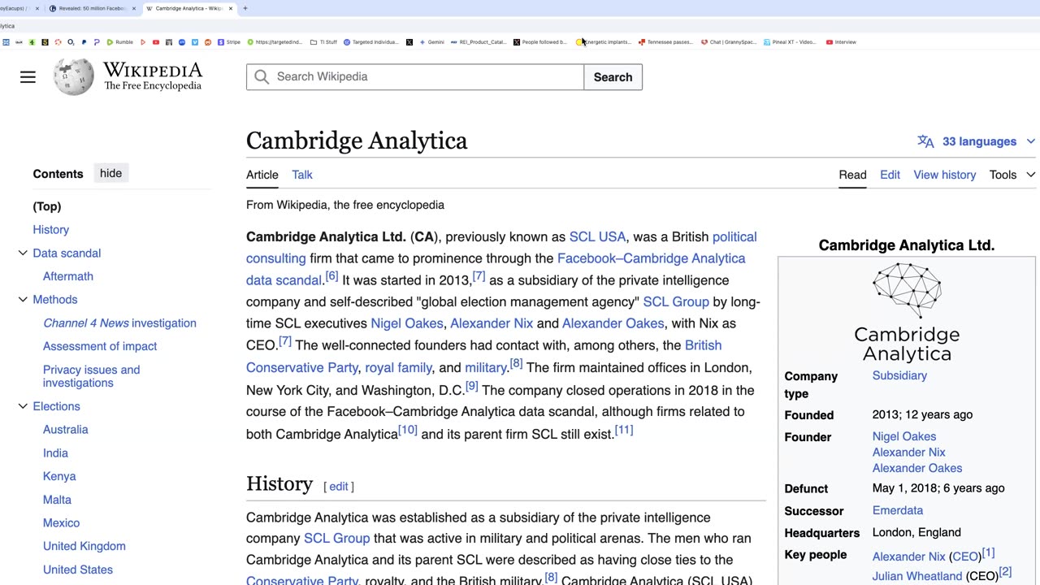The width and height of the screenshot is (1040, 585).
Task: Open the https://targetedind bookmark
Action: 275,42
